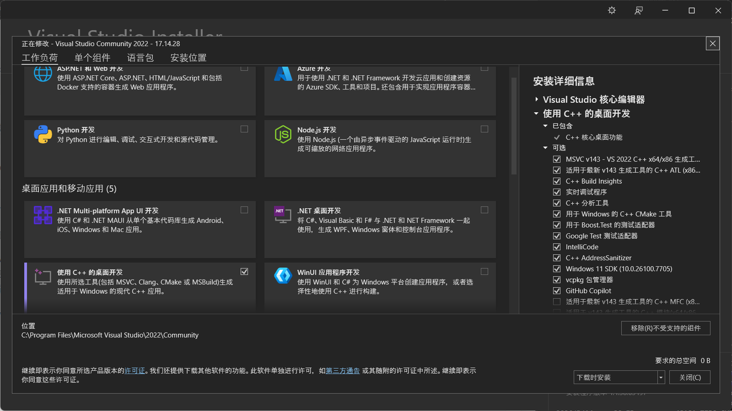The width and height of the screenshot is (732, 411).
Task: Uncheck Boost.Test test adapter component
Action: [x=557, y=225]
